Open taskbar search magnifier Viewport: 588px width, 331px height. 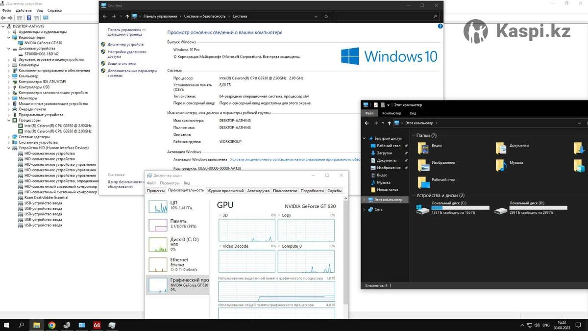click(x=22, y=325)
